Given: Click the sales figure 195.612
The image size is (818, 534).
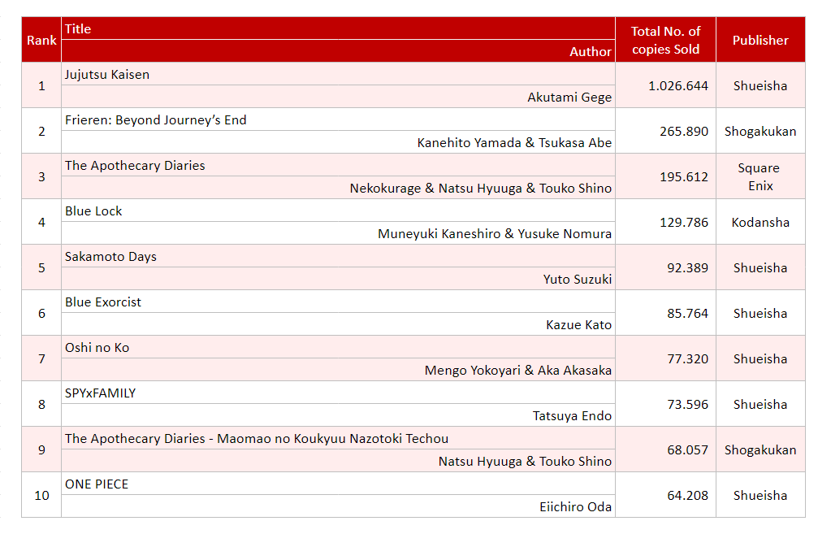Looking at the screenshot, I should [x=684, y=176].
